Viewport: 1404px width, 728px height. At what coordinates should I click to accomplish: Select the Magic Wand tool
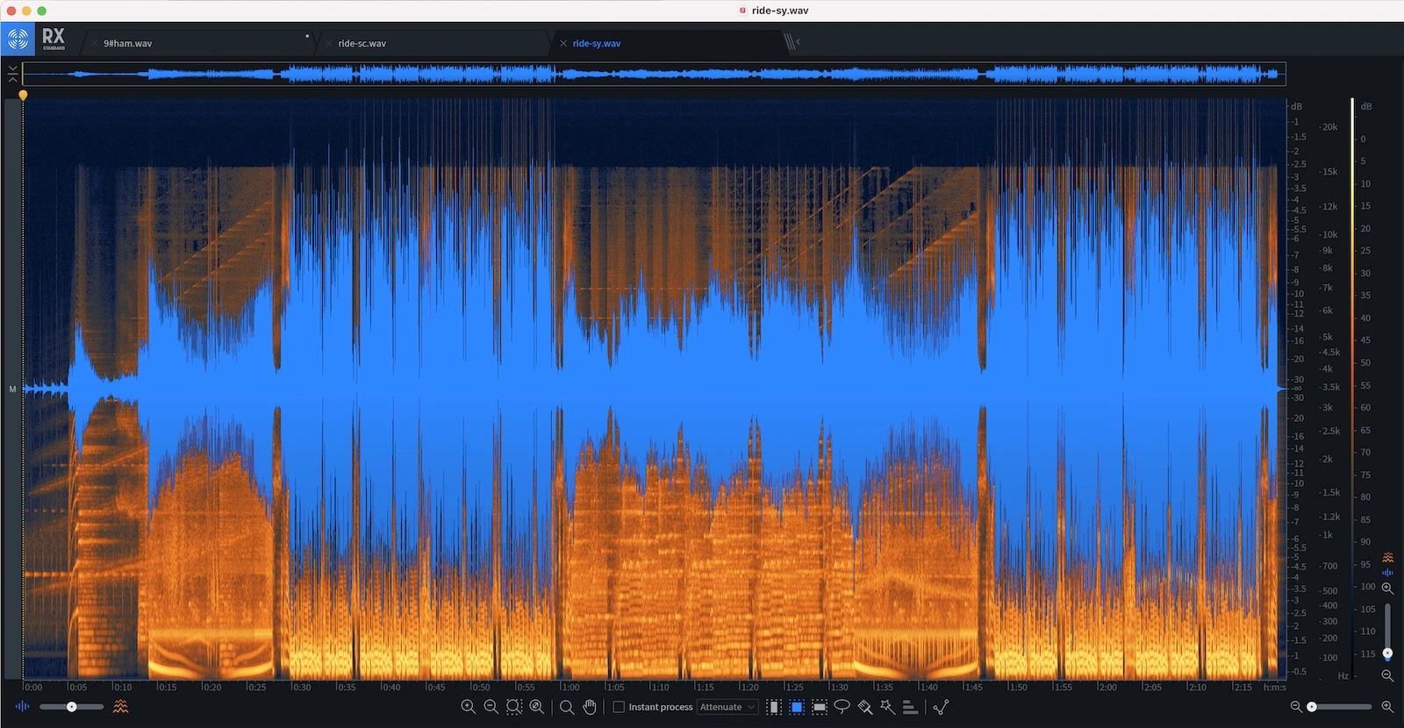[887, 707]
